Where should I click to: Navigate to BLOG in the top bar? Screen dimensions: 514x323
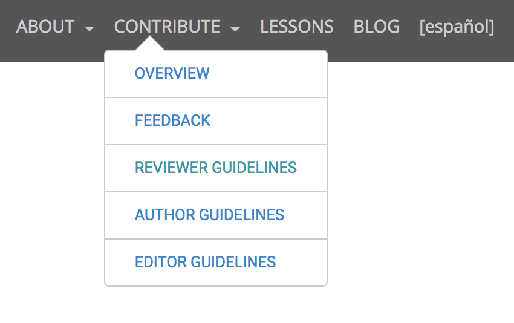(x=376, y=27)
